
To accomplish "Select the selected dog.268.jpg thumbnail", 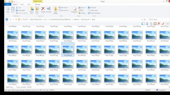I will 68,50.
